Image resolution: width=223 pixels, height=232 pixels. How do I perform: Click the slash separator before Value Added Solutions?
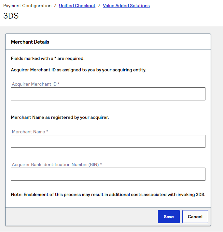pos(99,6)
